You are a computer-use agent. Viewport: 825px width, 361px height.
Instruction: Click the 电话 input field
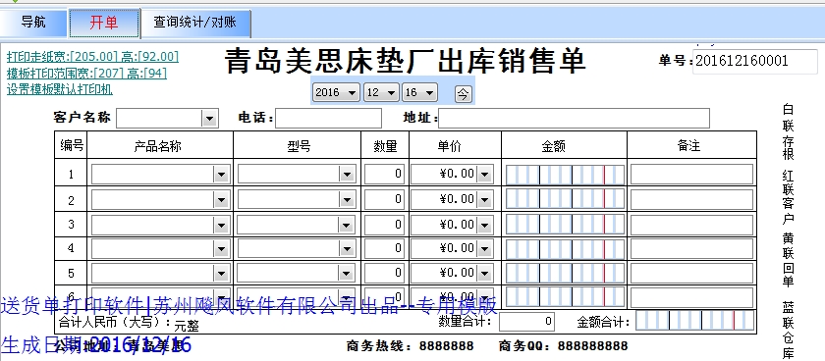point(328,119)
